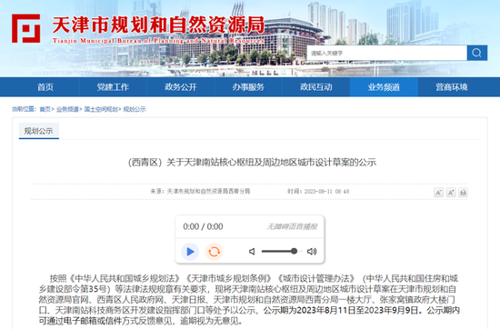Open the 营商环境 navigation menu
Screen dimensions: 500x329
(452, 87)
